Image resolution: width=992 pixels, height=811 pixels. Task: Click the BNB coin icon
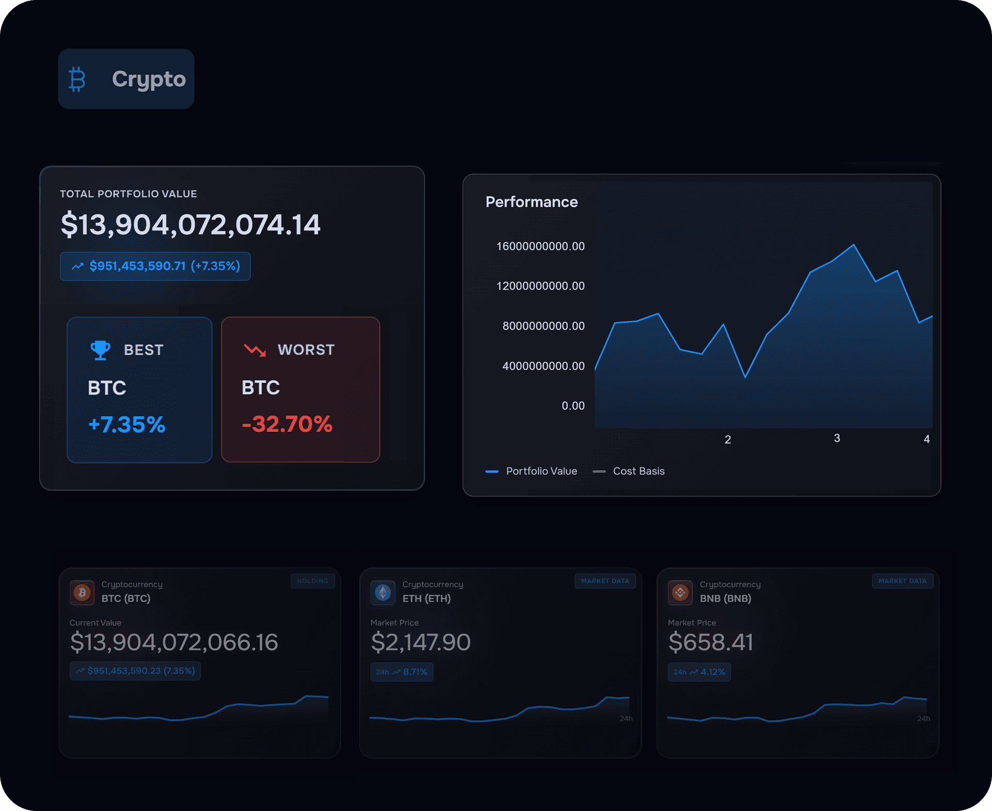[680, 592]
